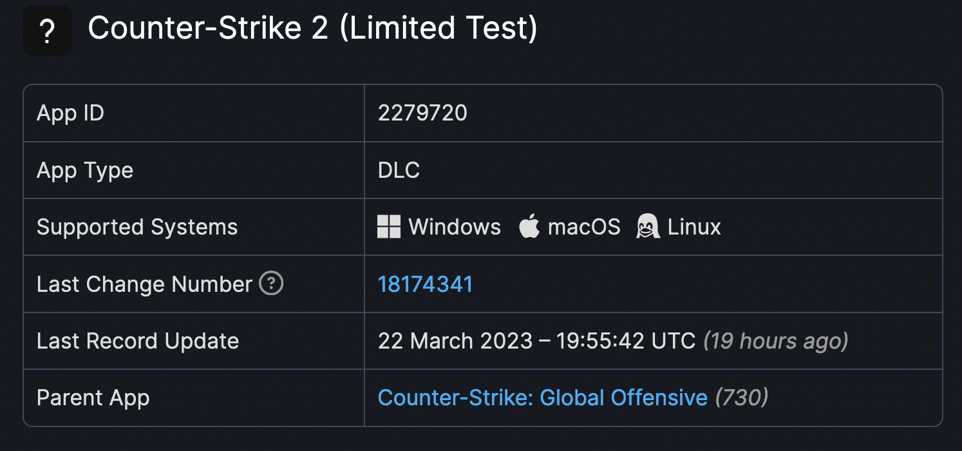Click the Supported Systems row label
Viewport: 962px width, 451px height.
(137, 227)
